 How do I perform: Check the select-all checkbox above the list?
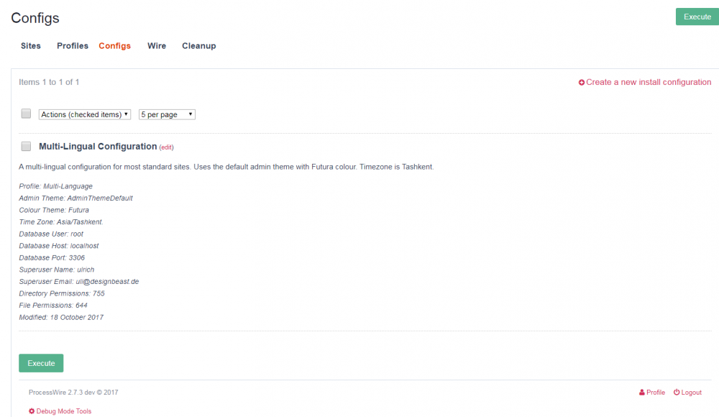point(26,114)
